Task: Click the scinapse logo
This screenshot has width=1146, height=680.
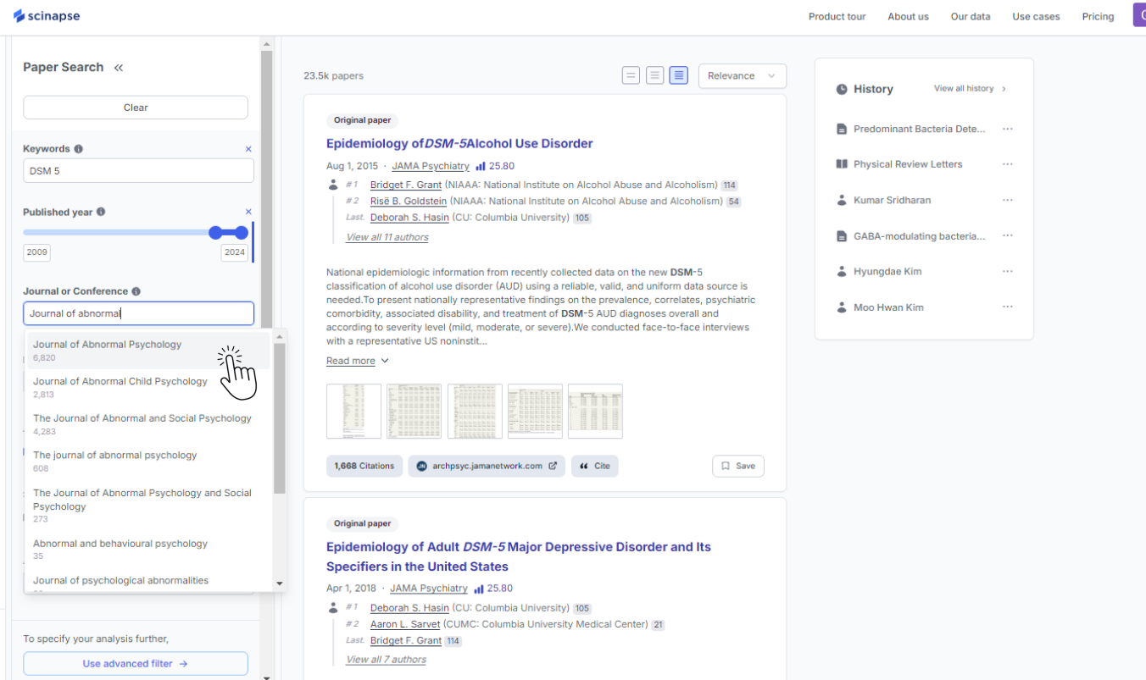Action: [46, 14]
